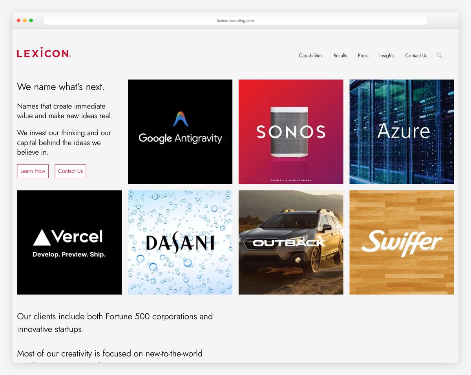Screen dimensions: 471x375
Task: Click the search magnifier icon
Action: (439, 55)
